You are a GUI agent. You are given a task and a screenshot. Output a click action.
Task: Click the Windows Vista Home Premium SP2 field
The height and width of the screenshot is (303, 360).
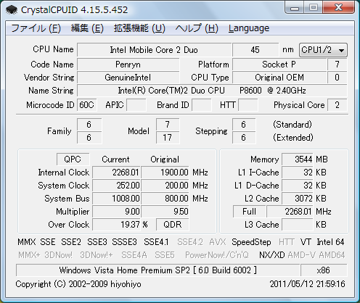coord(158,270)
